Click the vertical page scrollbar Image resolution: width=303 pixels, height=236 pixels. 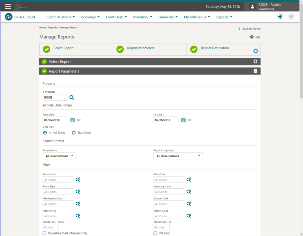click(x=301, y=50)
